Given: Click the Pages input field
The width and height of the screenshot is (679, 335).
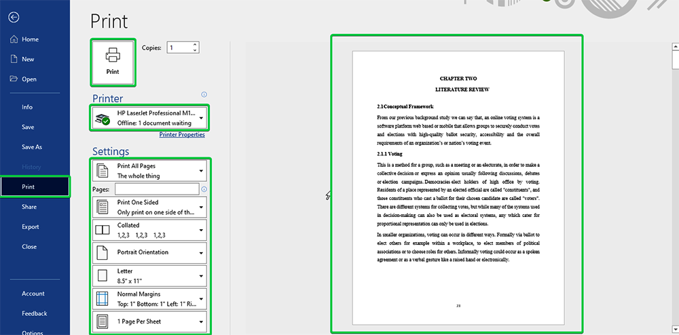Looking at the screenshot, I should 156,189.
